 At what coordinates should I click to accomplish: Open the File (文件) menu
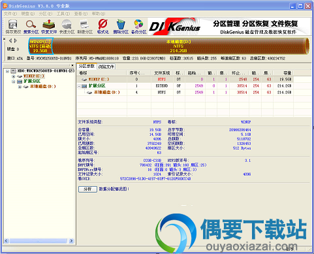[x=10, y=14]
